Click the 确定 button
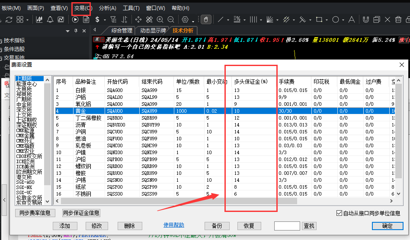 (x=388, y=226)
